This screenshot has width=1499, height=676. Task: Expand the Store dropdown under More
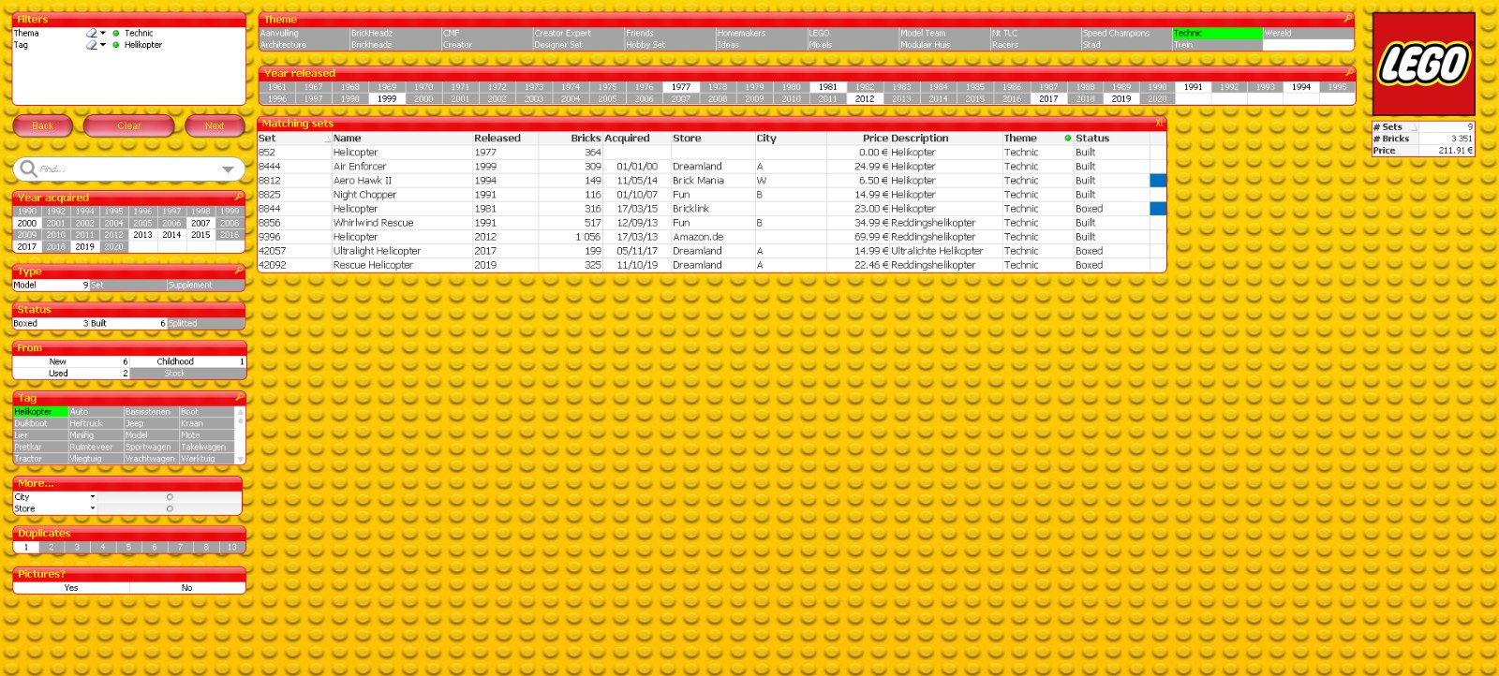click(x=92, y=508)
